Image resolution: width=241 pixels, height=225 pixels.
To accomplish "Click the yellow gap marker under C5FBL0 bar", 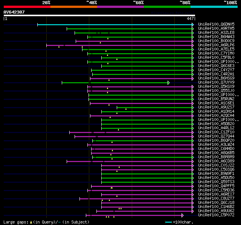I will (117, 59).
